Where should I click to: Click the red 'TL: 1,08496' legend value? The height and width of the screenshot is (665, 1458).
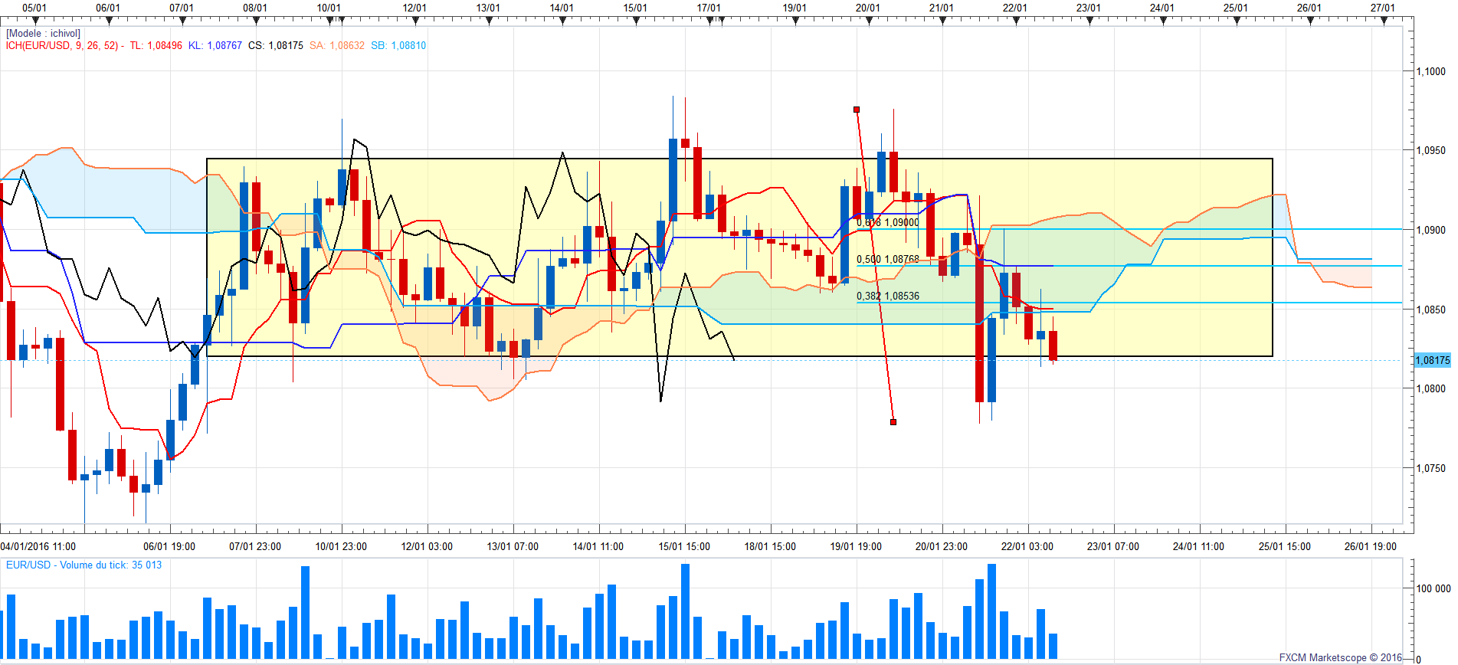coord(156,46)
